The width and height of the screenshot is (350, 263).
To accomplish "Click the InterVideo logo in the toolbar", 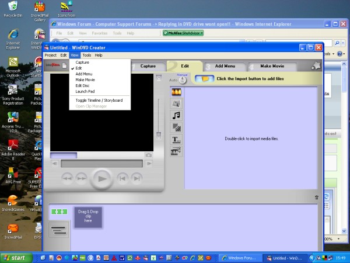I will [x=52, y=65].
